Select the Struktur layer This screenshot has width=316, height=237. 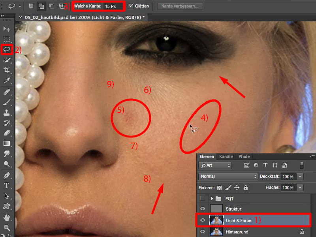(x=253, y=209)
